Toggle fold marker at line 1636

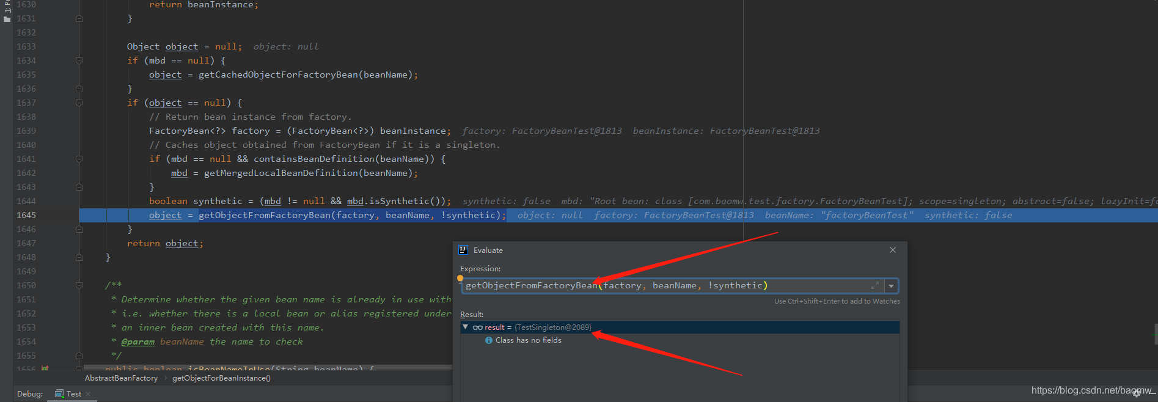(79, 89)
